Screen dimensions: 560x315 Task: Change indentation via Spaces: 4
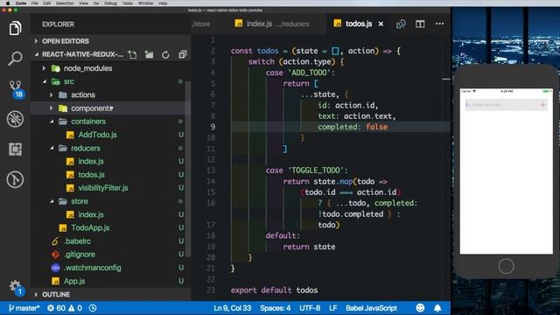click(x=276, y=308)
